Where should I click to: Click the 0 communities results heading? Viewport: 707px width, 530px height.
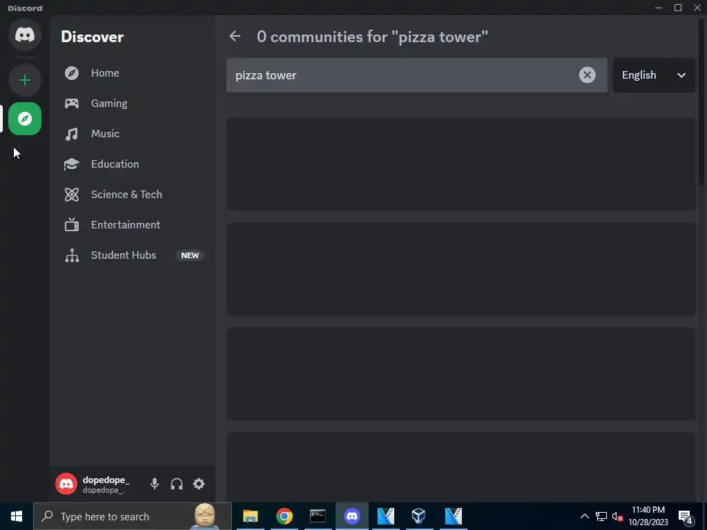click(x=372, y=37)
